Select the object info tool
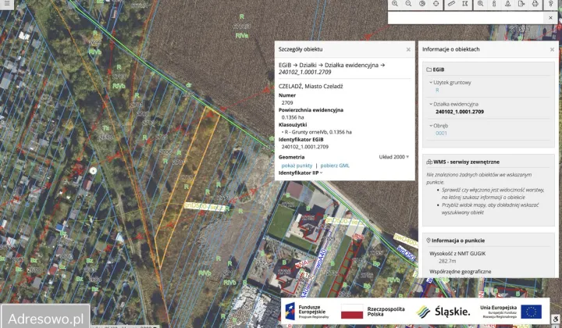The height and width of the screenshot is (328, 562). click(x=494, y=4)
